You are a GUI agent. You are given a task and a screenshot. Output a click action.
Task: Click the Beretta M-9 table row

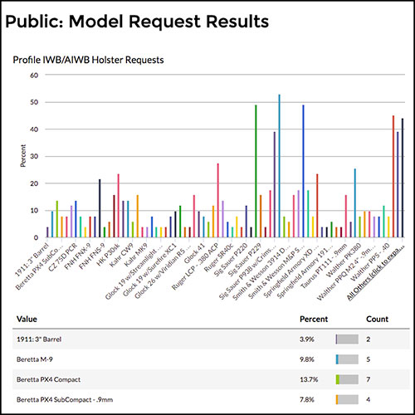(211, 359)
